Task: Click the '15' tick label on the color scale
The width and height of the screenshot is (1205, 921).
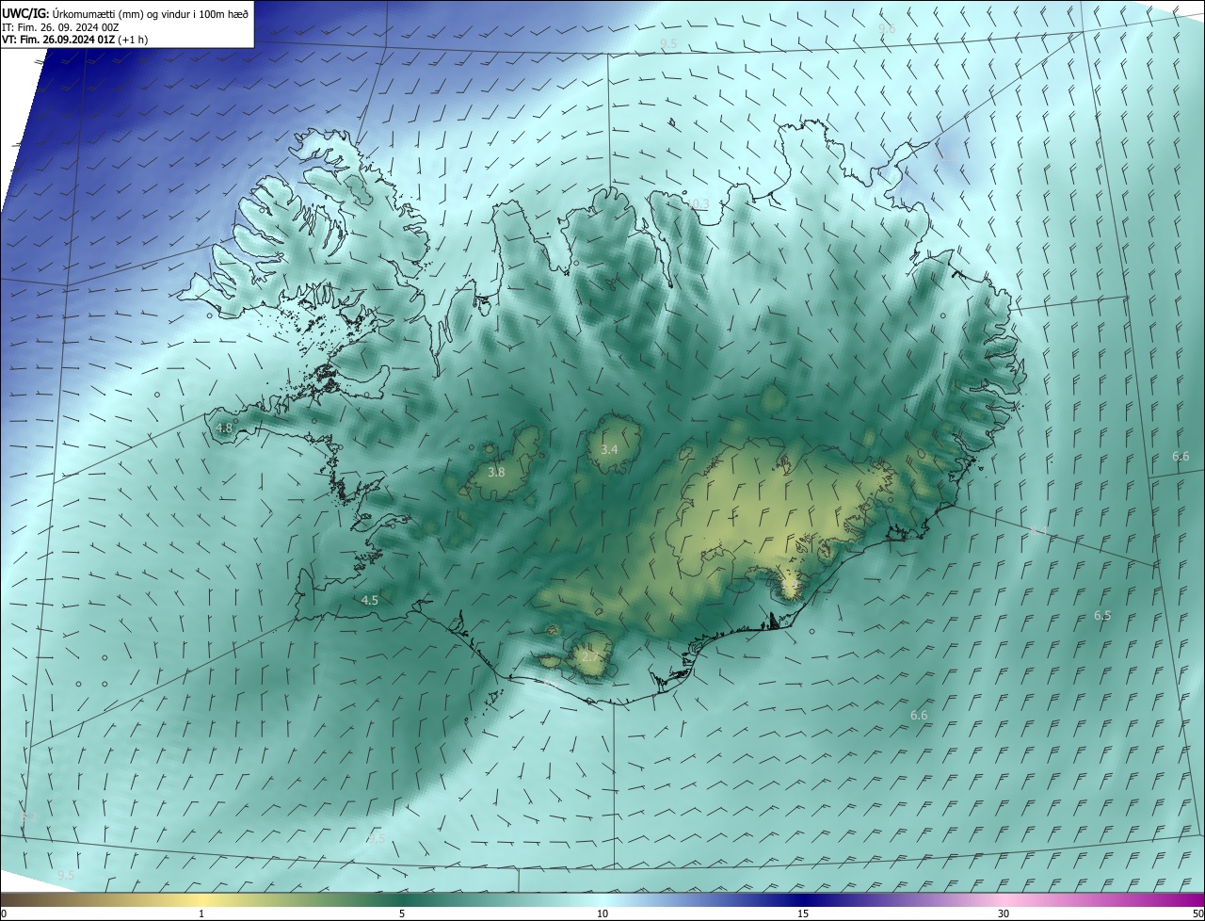Action: click(803, 913)
